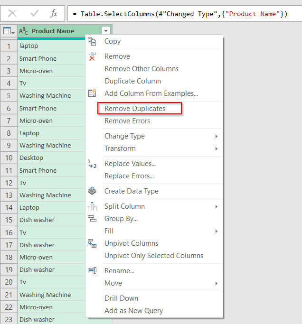302x324 pixels.
Task: Click the Copy icon in the context menu
Action: click(92, 41)
